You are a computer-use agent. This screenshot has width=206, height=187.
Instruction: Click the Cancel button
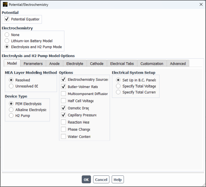pos(101,179)
